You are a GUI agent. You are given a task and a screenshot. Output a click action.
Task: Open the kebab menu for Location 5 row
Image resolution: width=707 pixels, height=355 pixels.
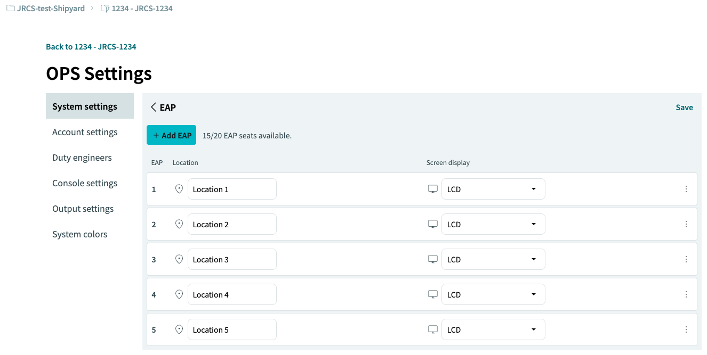(686, 329)
